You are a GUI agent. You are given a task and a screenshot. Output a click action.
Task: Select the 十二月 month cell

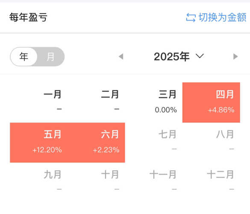[x=211, y=183]
